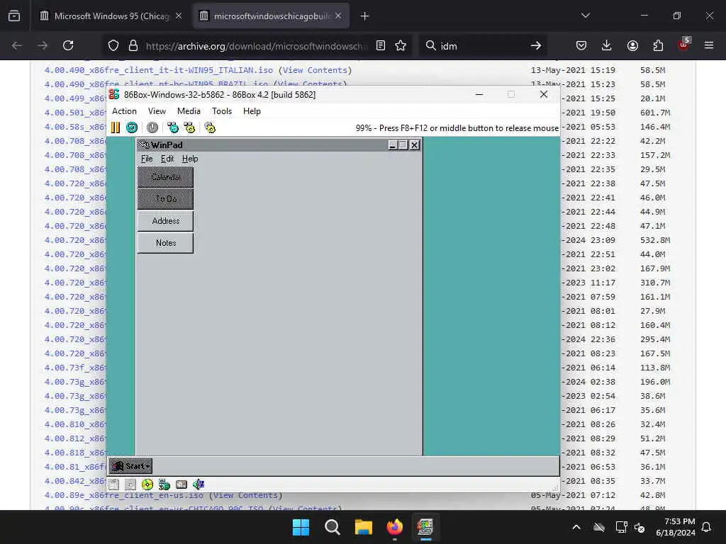This screenshot has width=726, height=544.
Task: Open Firefox account icon
Action: 632,45
